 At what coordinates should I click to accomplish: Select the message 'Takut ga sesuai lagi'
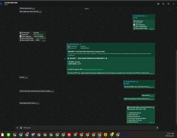coord(27,8)
